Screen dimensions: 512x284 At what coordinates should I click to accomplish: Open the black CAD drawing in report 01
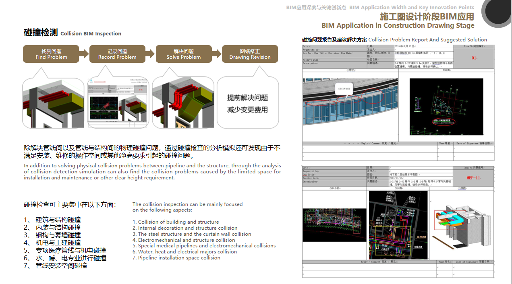pyautogui.click(x=446, y=106)
